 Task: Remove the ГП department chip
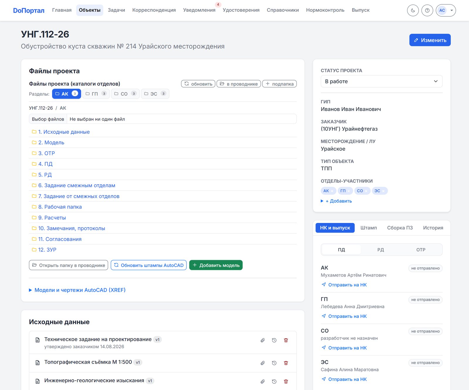click(x=349, y=191)
